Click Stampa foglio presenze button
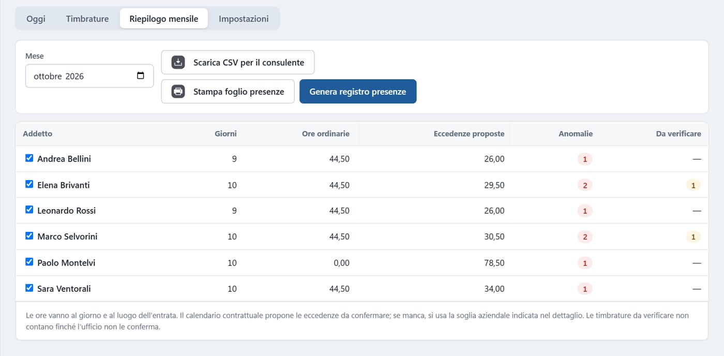 (228, 92)
